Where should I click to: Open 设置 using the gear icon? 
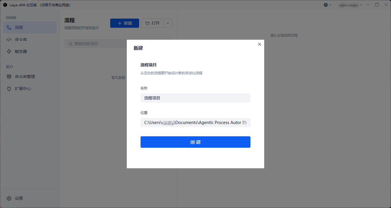pos(9,198)
